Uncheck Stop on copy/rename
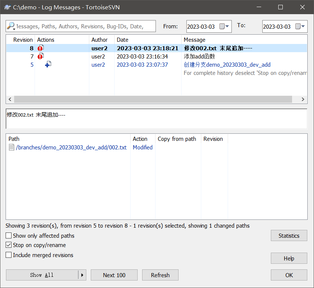This screenshot has height=288, width=314. [9, 245]
